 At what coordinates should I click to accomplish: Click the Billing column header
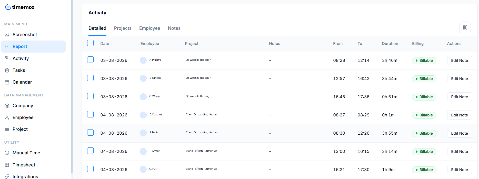tap(418, 44)
